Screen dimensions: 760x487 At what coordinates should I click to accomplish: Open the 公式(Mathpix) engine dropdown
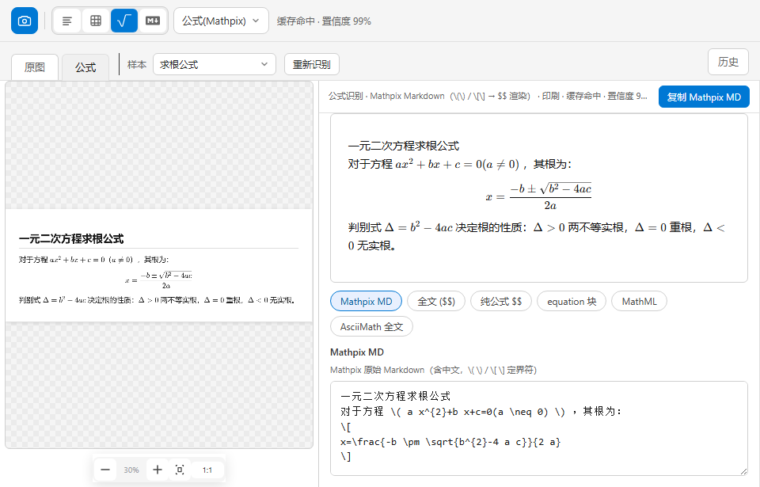point(221,21)
